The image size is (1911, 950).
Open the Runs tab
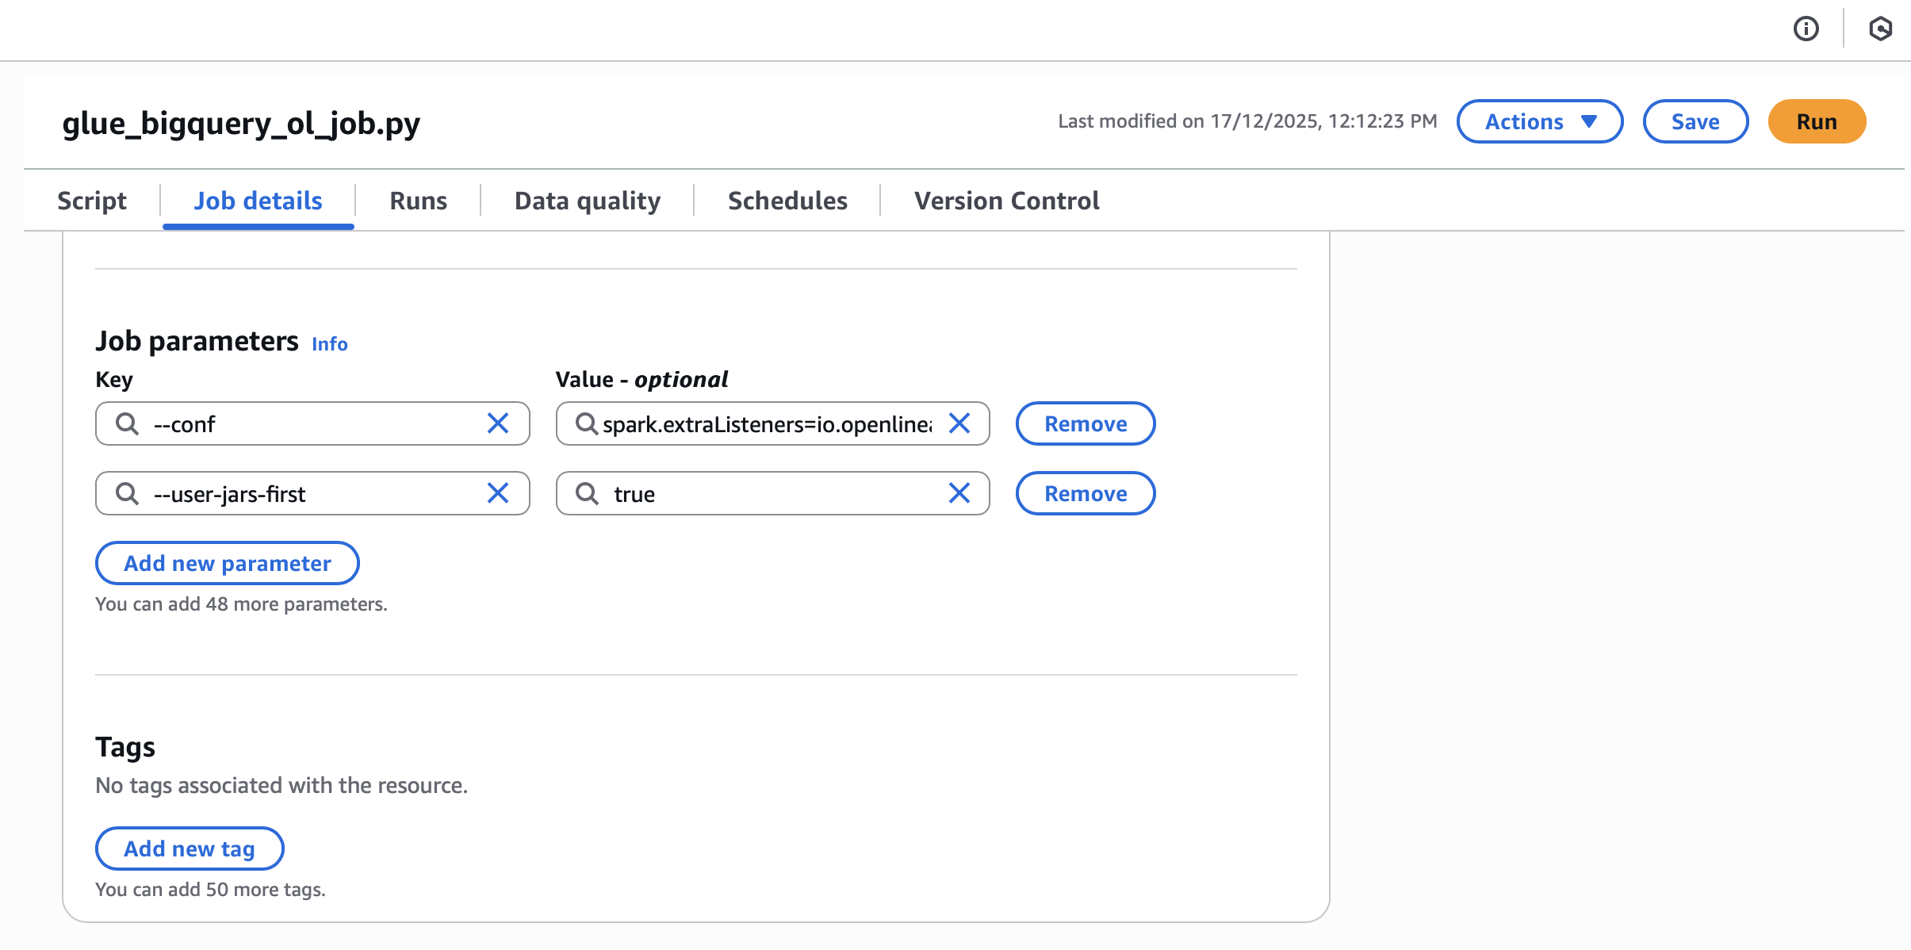[x=419, y=201]
